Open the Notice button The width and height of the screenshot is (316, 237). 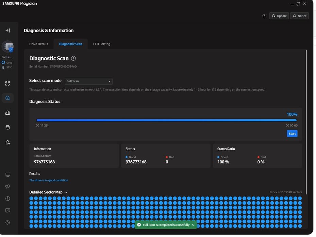299,16
